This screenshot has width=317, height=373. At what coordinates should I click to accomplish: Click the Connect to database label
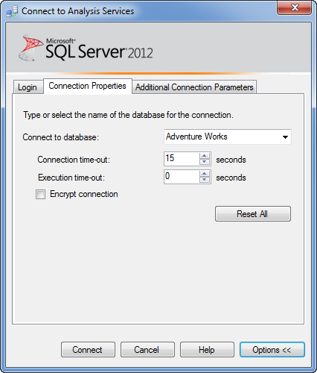[x=61, y=137]
